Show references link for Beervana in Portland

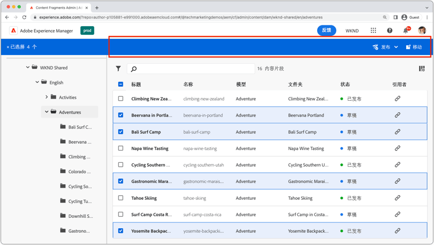[x=398, y=115]
